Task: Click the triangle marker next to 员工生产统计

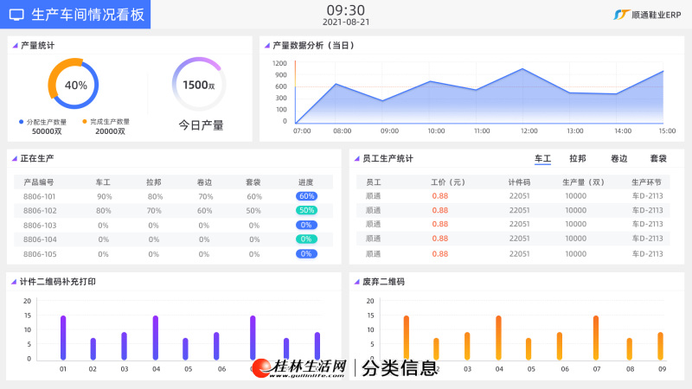Action: pos(356,158)
